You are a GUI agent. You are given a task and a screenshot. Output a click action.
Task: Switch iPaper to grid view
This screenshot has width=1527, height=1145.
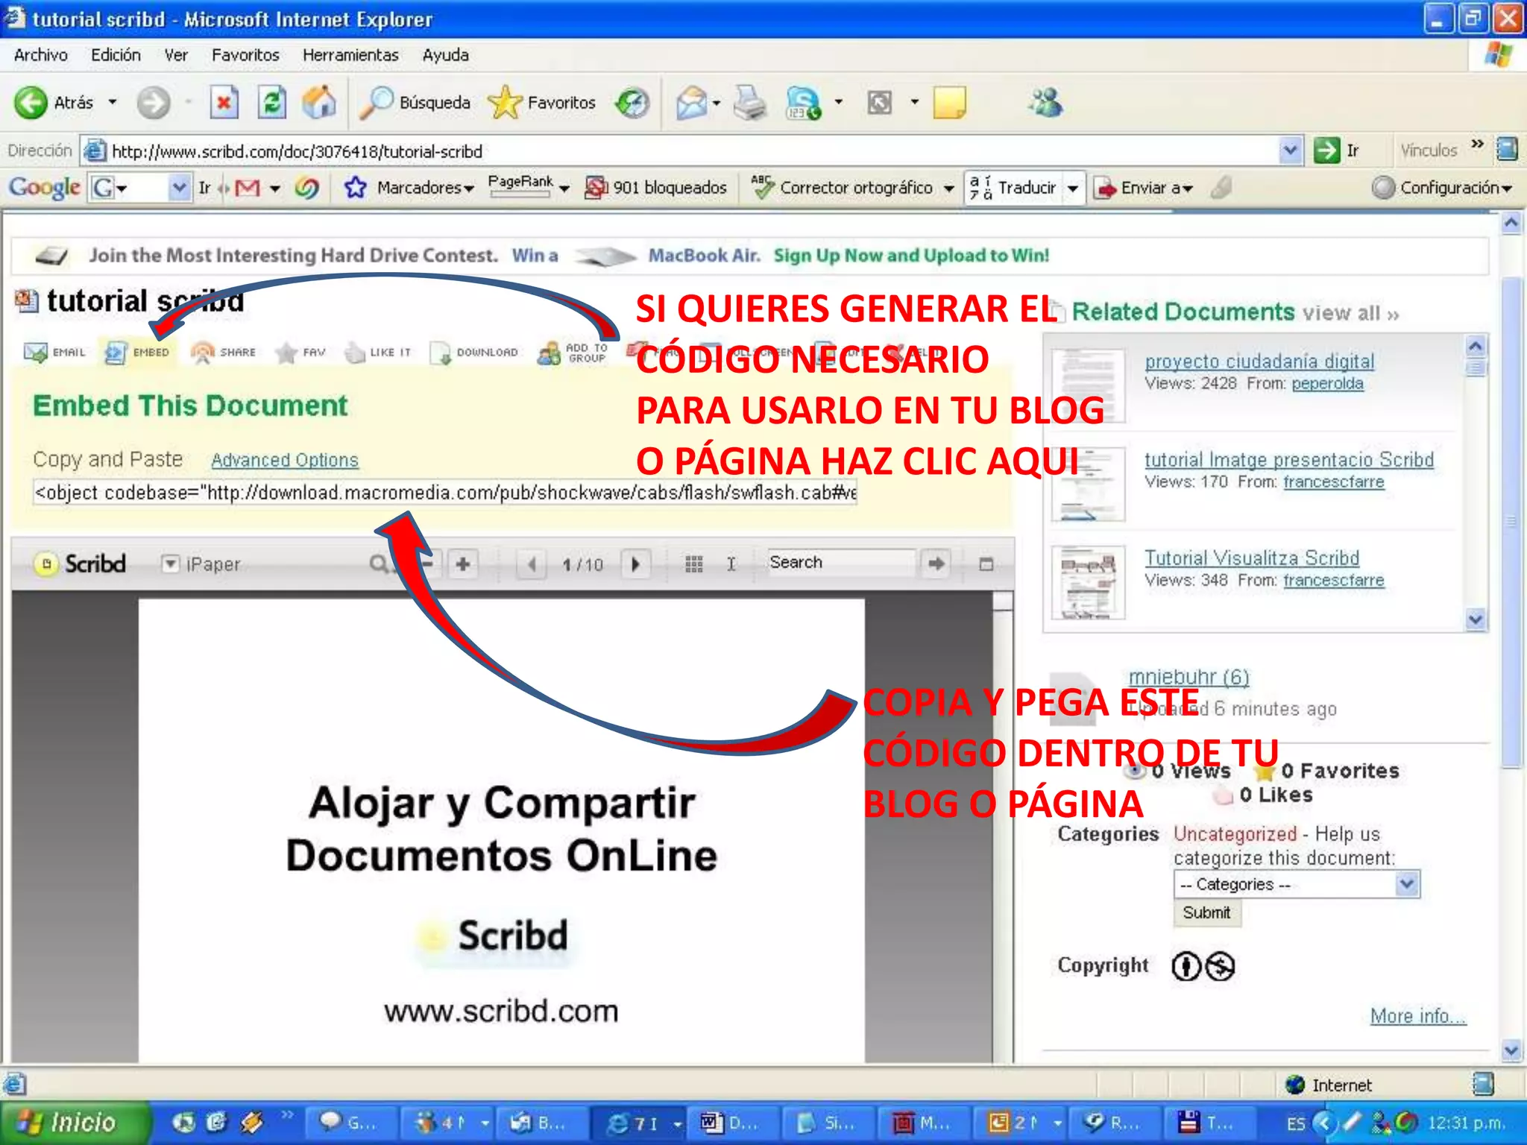pos(693,564)
